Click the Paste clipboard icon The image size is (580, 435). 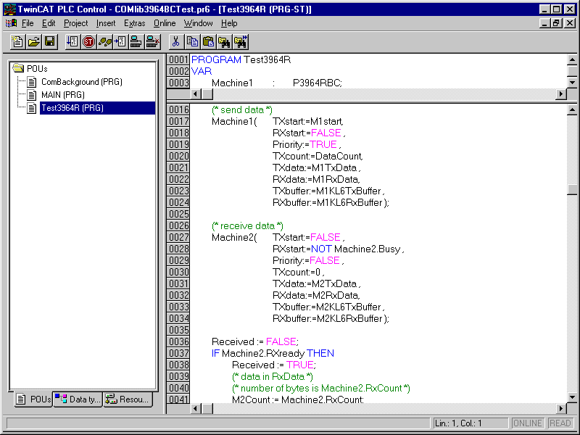[x=208, y=41]
